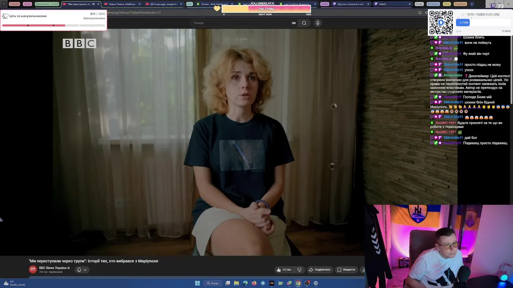Click the YouTube search magnifier button

click(304, 23)
